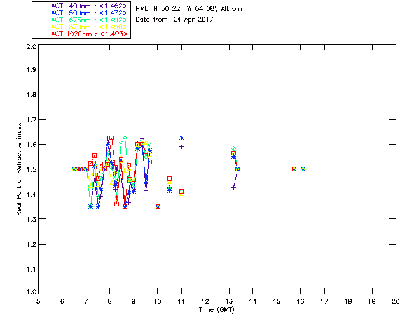Select the PML station location header text
The height and width of the screenshot is (326, 407).
coord(189,9)
